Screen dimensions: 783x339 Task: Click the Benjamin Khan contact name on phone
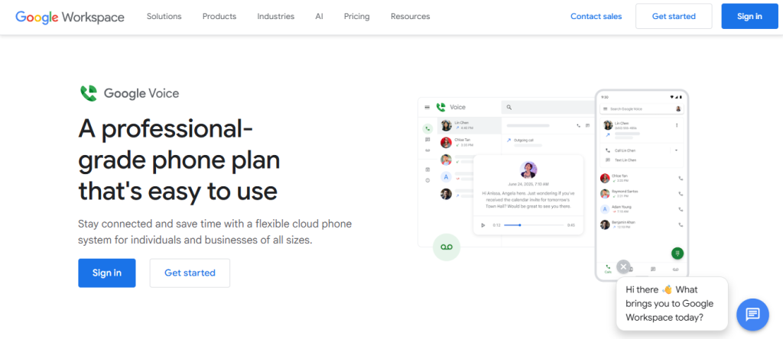[x=623, y=222]
